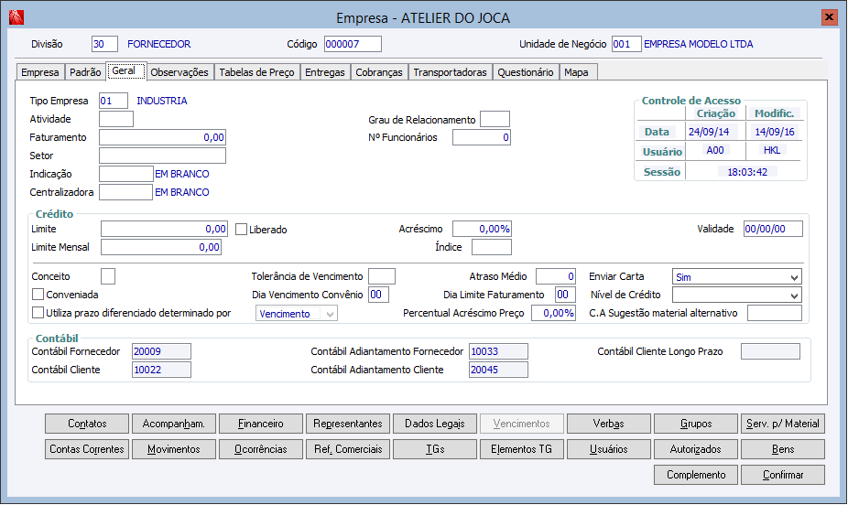Open the Vencimento combo box
The image size is (848, 505).
[x=297, y=313]
